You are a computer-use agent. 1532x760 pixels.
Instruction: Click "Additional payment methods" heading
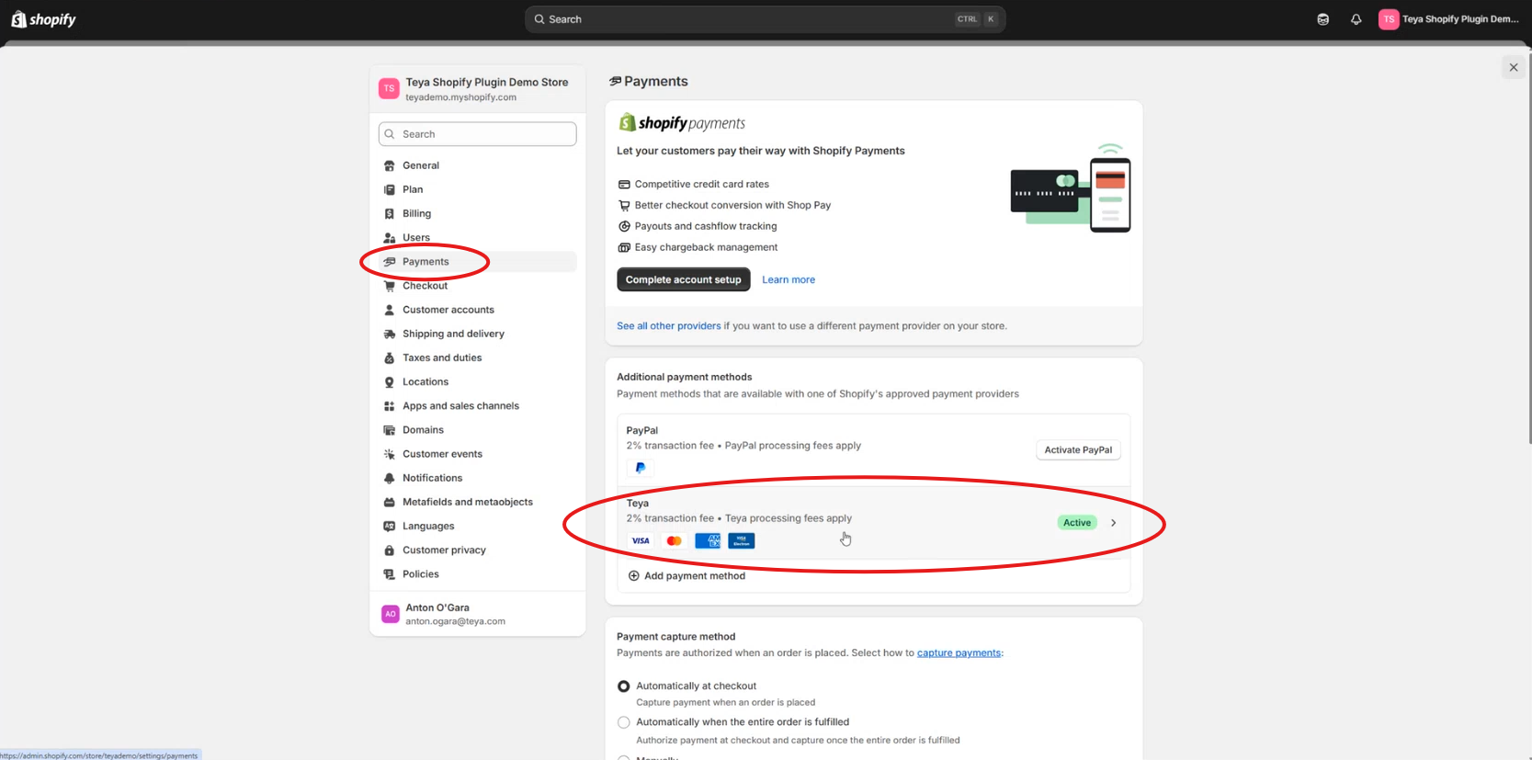pyautogui.click(x=685, y=377)
